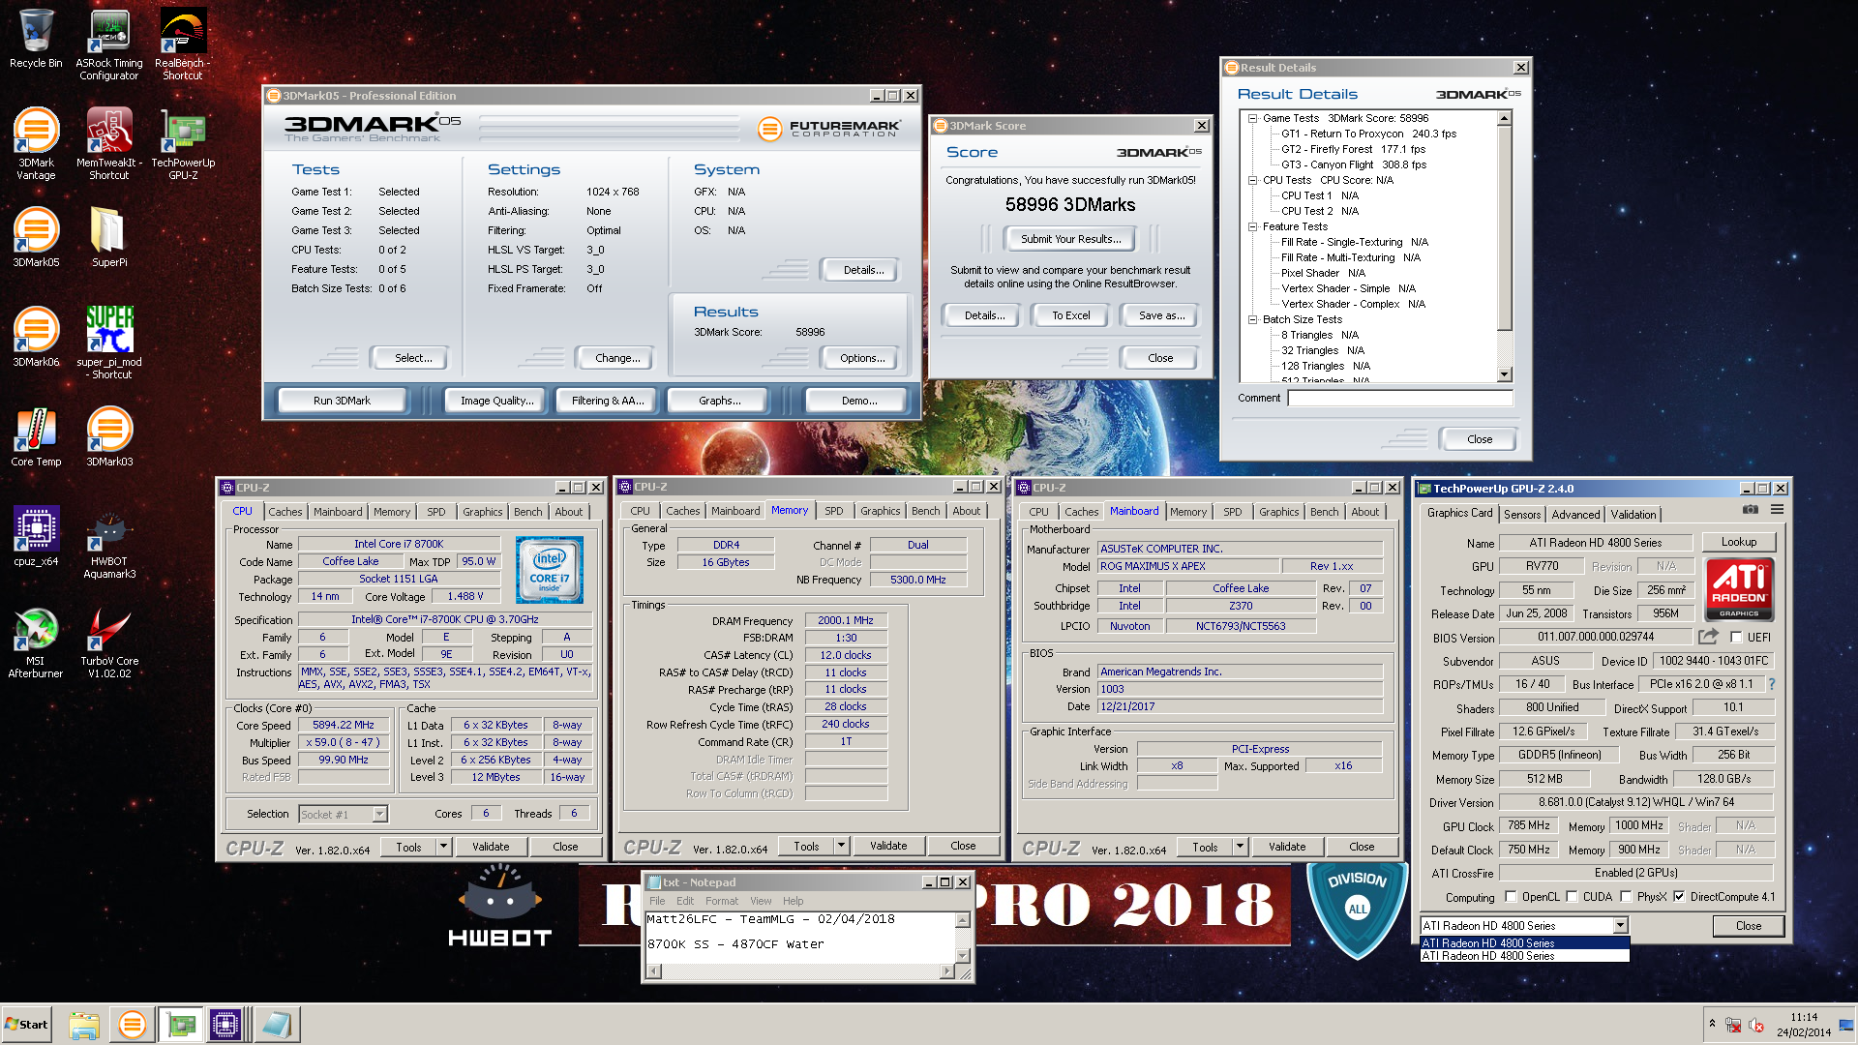Click Save as button in Score window
This screenshot has width=1858, height=1045.
coord(1160,315)
